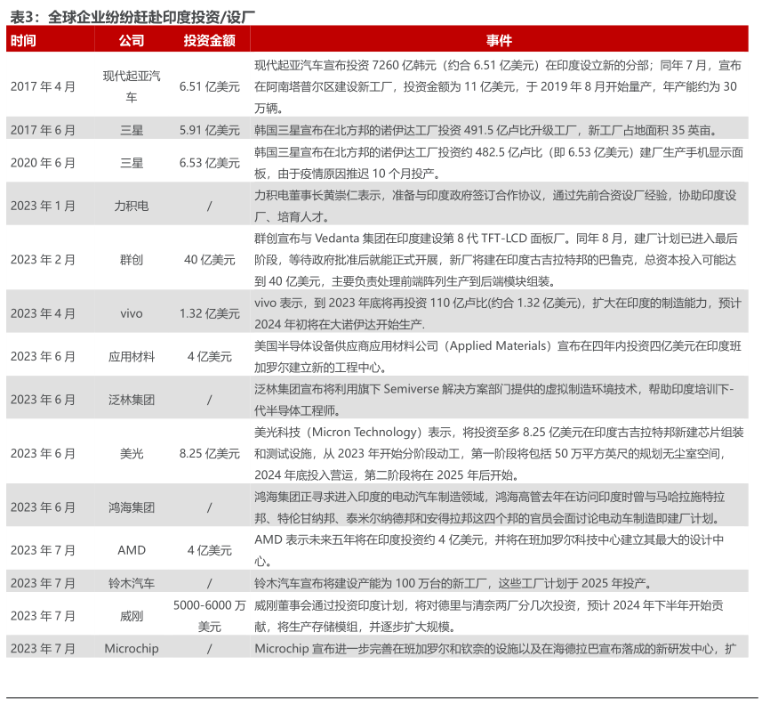
Task: Select the "AMD" company cell
Action: (132, 550)
